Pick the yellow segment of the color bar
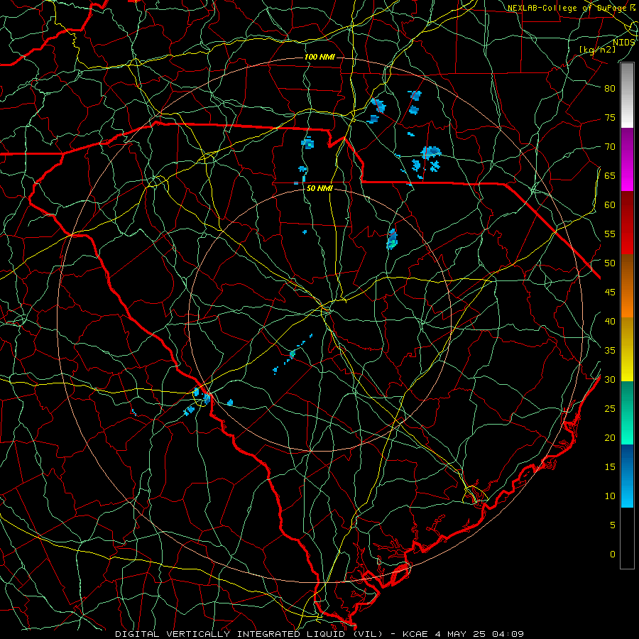The width and height of the screenshot is (639, 639). click(627, 349)
